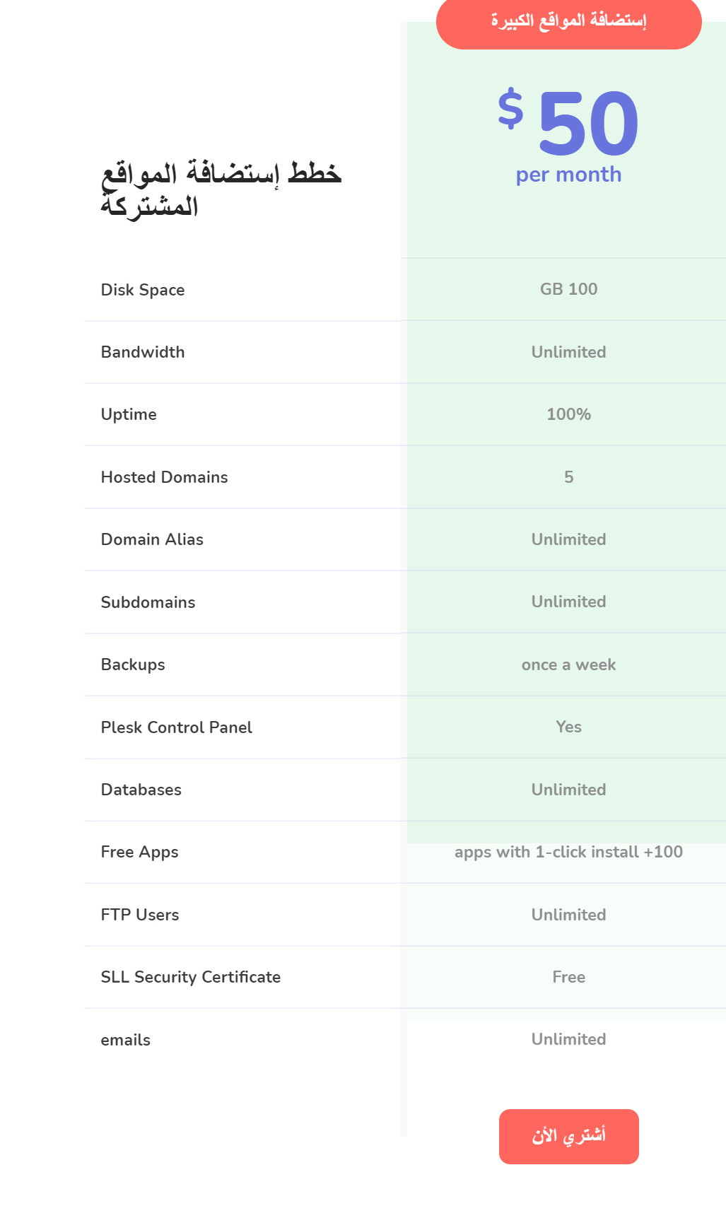Viewport: 726px width, 1206px height.
Task: Select the Hosted Domains row label
Action: click(x=164, y=477)
